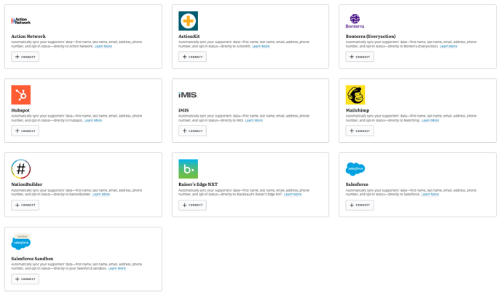
Task: Click the Salesforce cloud logo
Action: tap(355, 168)
